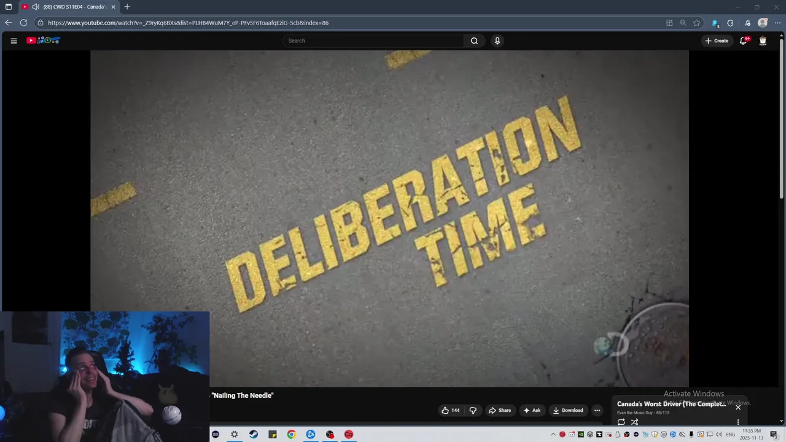Reload the current page

(23, 23)
